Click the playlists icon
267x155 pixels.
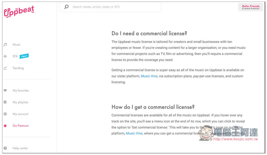pyautogui.click(x=5, y=102)
